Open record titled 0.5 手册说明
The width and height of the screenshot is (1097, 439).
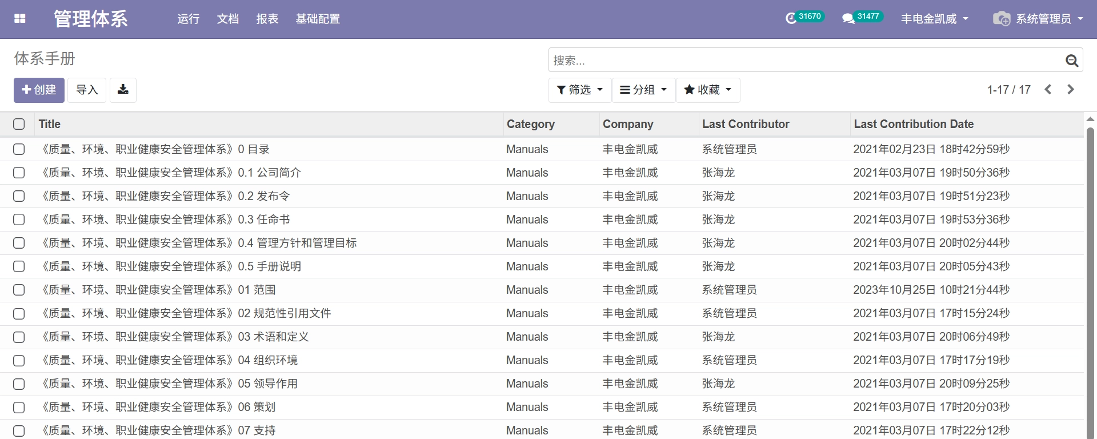[x=170, y=266]
